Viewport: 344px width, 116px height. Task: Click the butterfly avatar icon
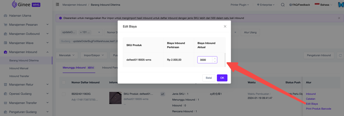(x=341, y=5)
